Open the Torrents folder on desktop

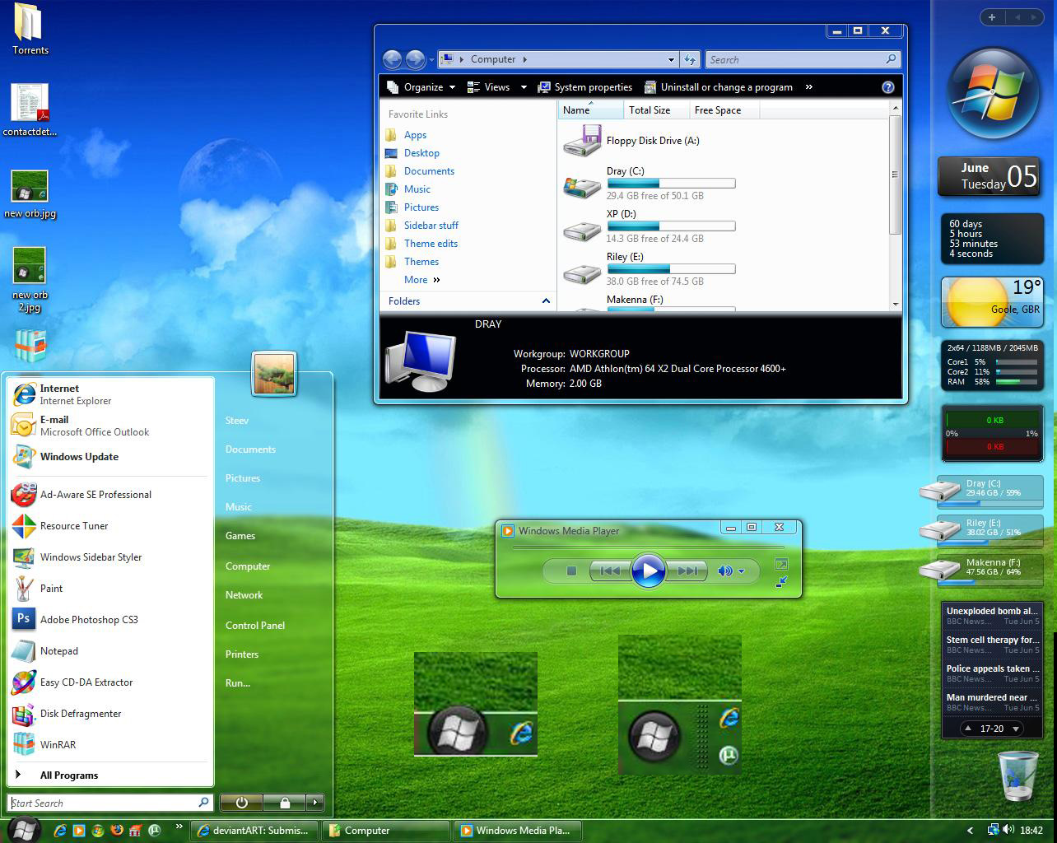(x=30, y=30)
